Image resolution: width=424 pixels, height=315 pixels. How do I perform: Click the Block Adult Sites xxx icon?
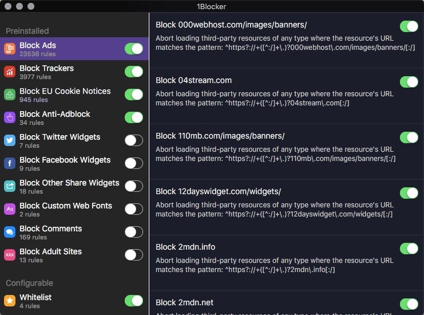click(10, 255)
